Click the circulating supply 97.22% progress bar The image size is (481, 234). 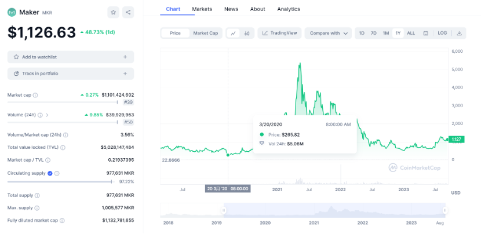point(60,182)
